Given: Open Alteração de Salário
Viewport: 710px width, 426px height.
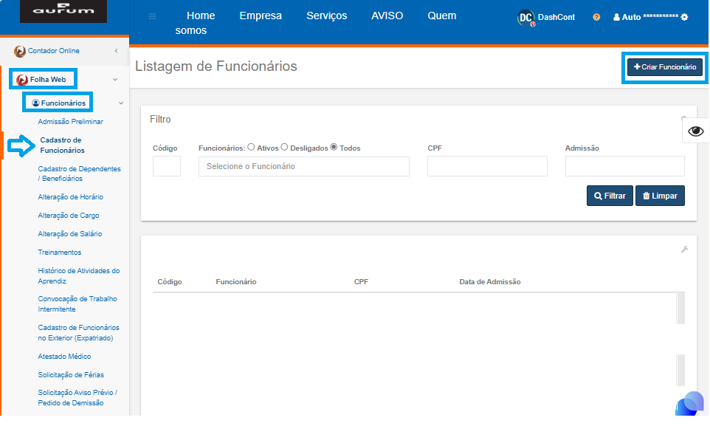Looking at the screenshot, I should (x=70, y=234).
